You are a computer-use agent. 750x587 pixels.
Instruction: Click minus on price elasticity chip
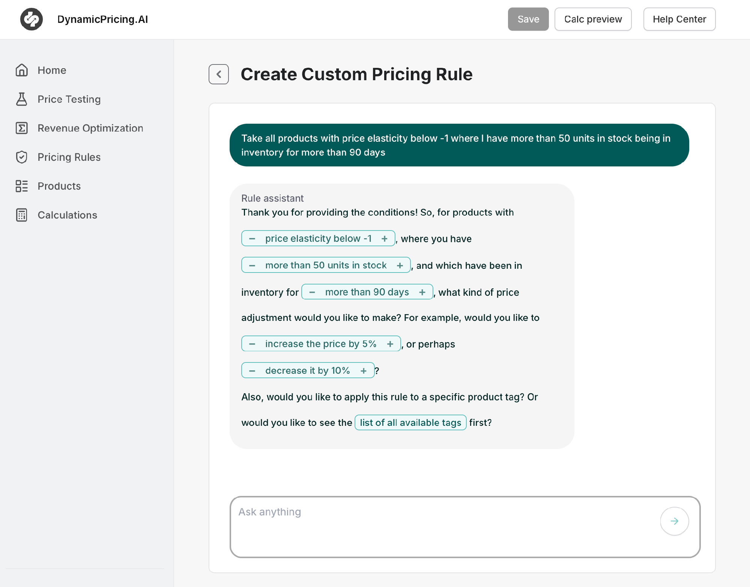click(252, 239)
